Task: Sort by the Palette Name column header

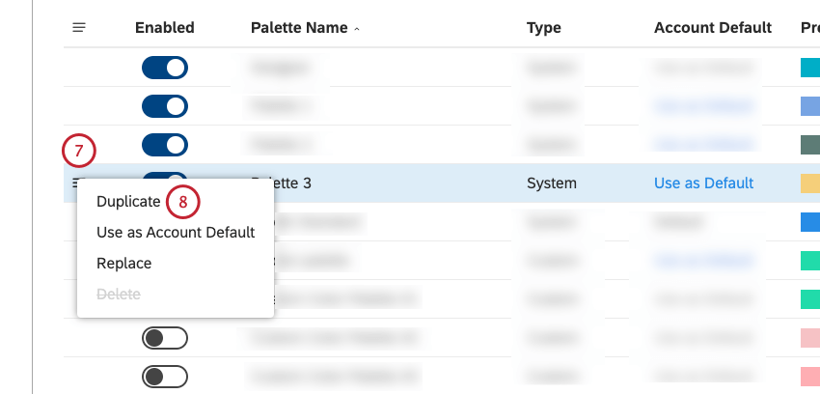Action: (x=299, y=28)
